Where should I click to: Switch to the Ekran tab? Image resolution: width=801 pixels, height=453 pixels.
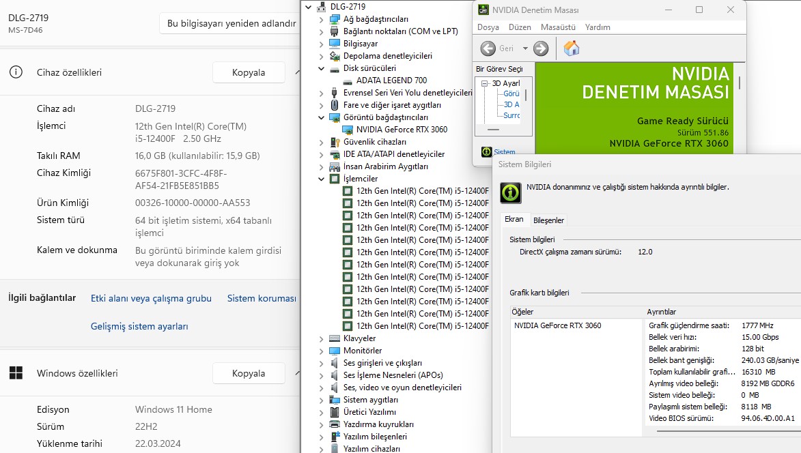514,220
